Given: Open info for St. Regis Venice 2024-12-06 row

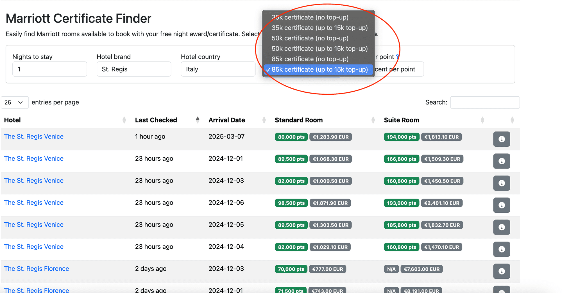Looking at the screenshot, I should (502, 205).
